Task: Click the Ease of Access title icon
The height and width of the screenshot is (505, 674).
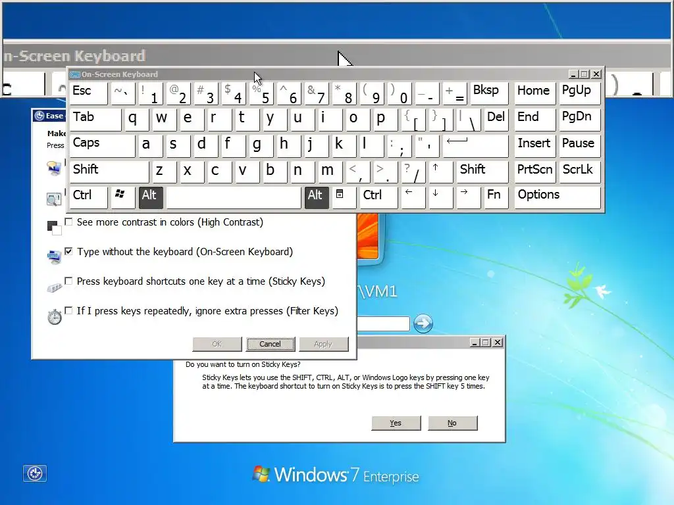Action: (39, 116)
